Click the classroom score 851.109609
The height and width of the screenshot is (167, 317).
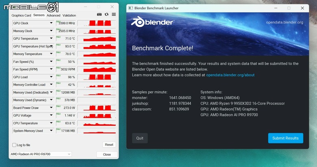(x=179, y=109)
